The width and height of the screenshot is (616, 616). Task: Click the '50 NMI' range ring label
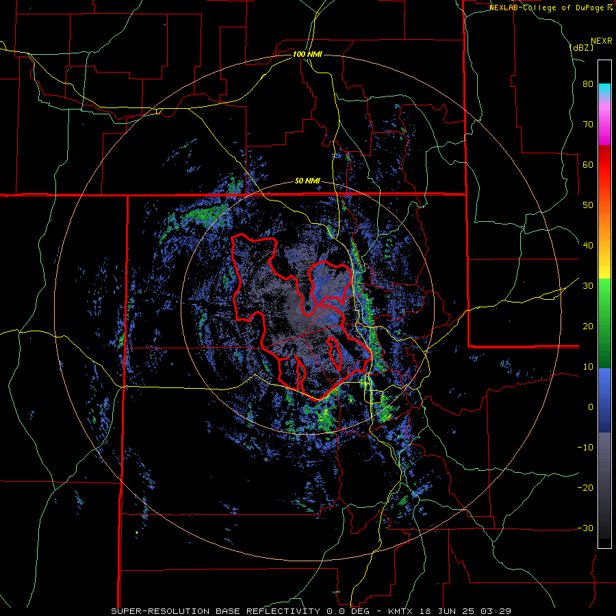point(307,181)
